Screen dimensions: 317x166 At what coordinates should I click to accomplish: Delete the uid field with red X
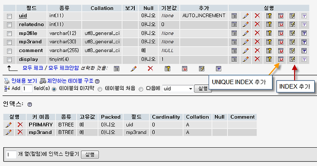click(x=257, y=16)
